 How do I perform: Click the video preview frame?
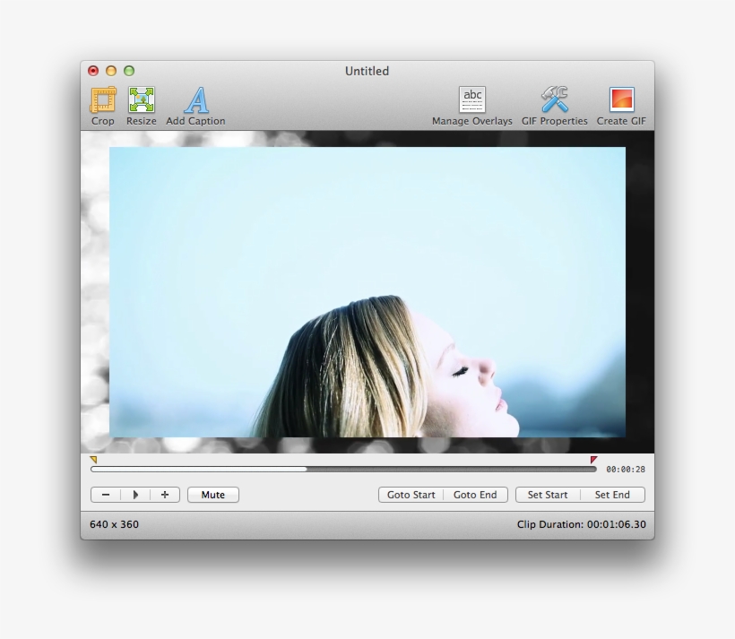[x=367, y=291]
